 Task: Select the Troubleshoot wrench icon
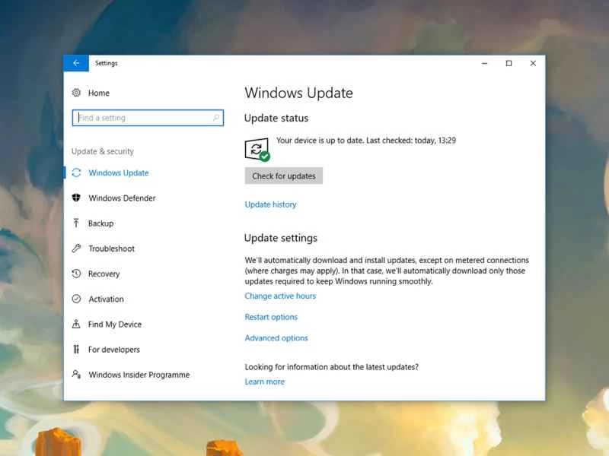[76, 249]
